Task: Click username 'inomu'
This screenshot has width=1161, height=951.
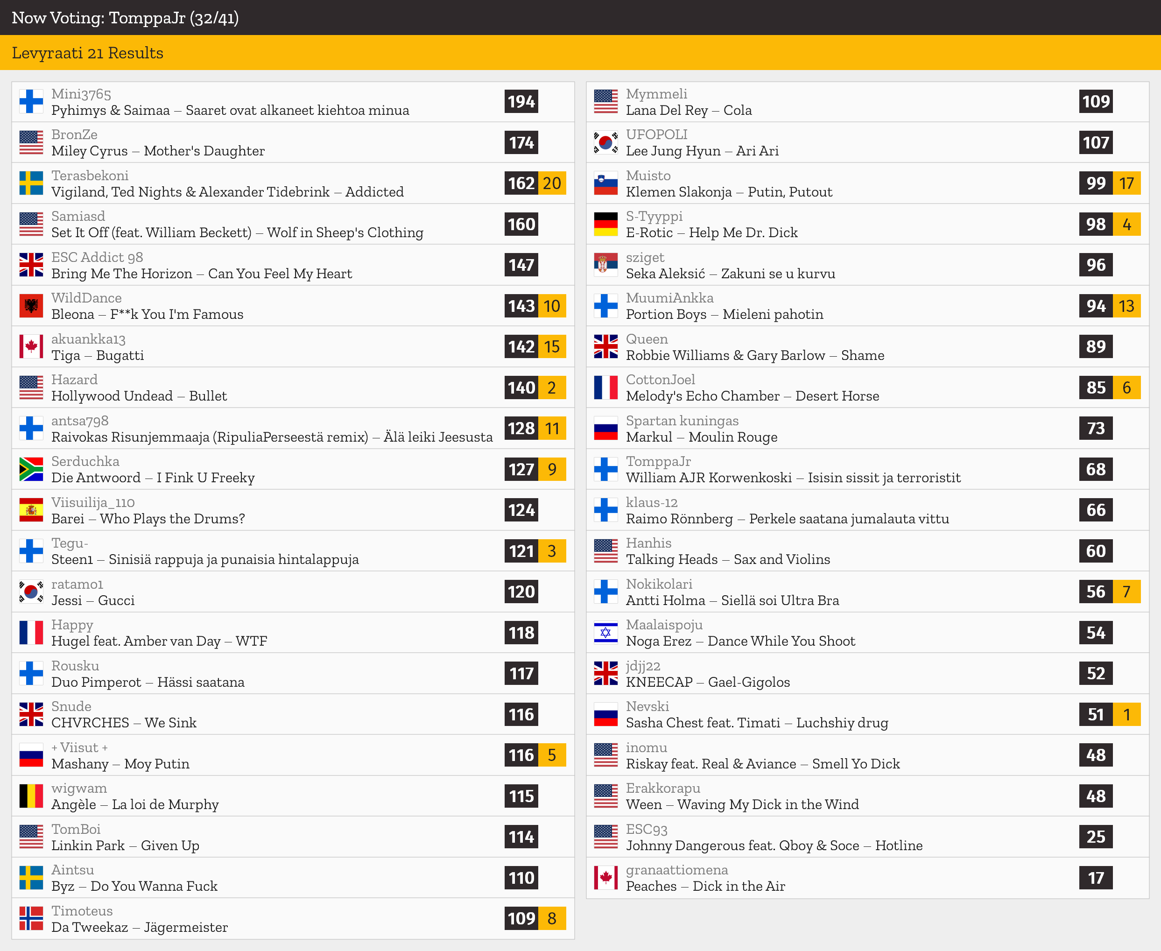Action: (647, 748)
